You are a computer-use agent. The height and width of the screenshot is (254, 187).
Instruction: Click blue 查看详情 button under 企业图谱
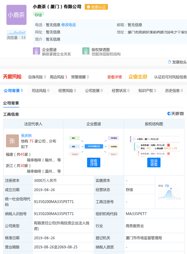click(93, 163)
